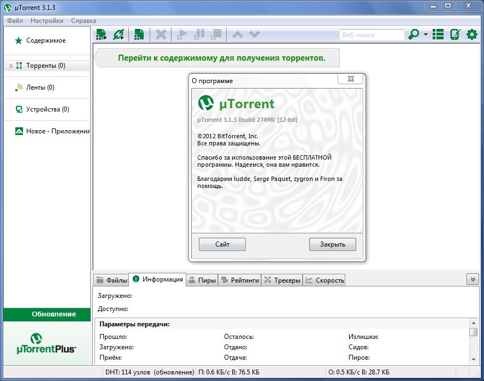This screenshot has width=484, height=381.
Task: Expand the Торренты sidebar entry
Action: point(10,66)
